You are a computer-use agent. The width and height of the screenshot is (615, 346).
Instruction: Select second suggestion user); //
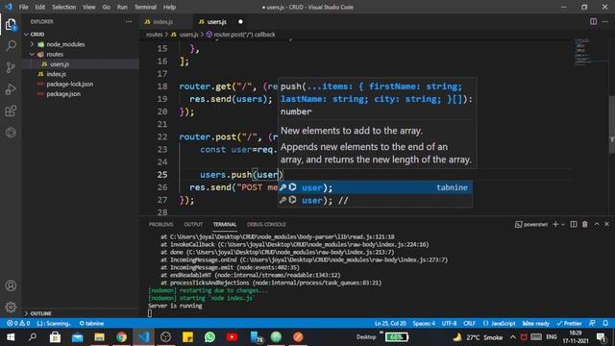coord(375,201)
